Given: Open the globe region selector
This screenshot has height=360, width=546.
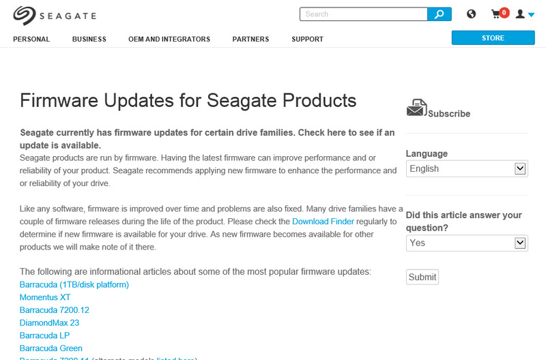Looking at the screenshot, I should 471,14.
